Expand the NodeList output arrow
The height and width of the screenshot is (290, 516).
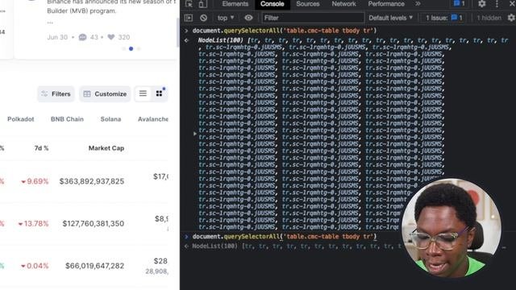coord(195,134)
